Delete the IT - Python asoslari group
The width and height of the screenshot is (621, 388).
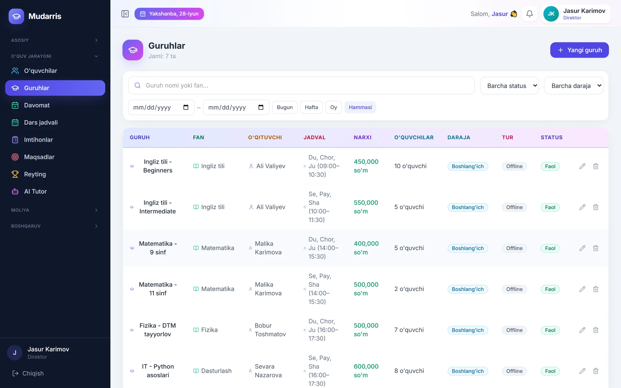[596, 371]
